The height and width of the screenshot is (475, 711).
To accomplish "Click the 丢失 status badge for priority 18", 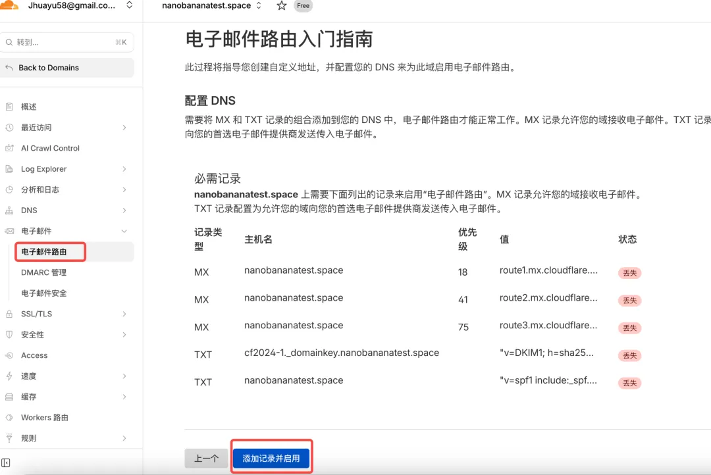I will tap(630, 273).
